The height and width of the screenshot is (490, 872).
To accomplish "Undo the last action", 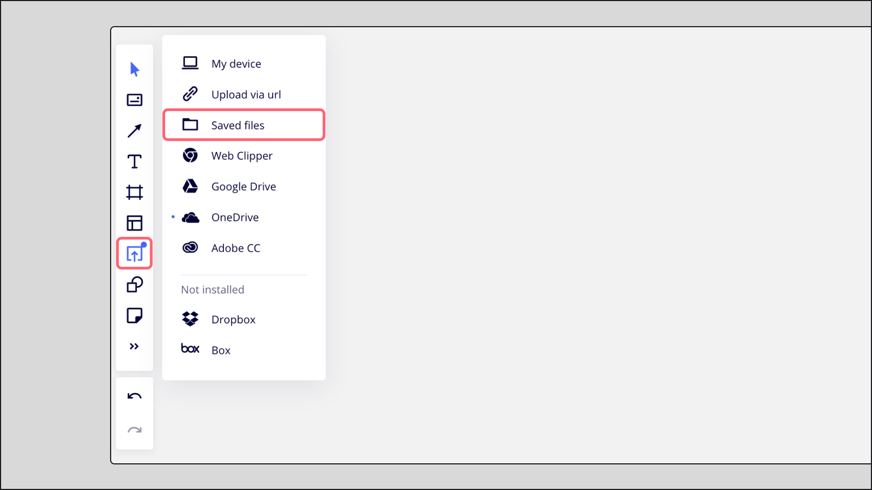I will pos(135,396).
